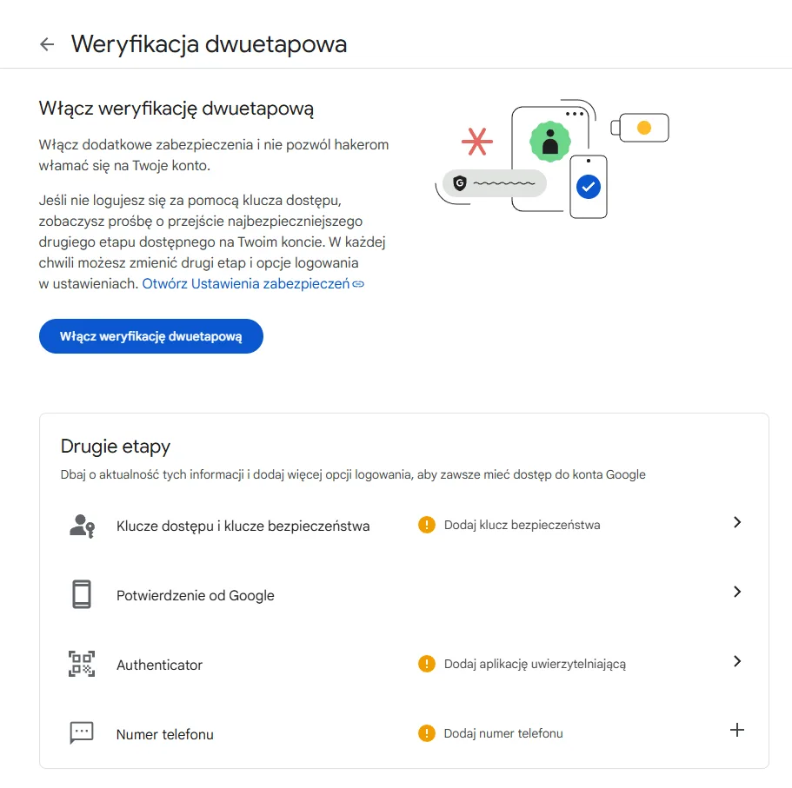Click the warning icon near Dodaj klucz bezpieczeństwa
This screenshot has width=792, height=788.
click(x=426, y=524)
